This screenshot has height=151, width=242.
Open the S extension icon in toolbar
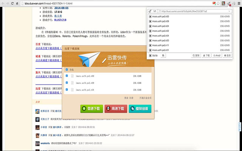[x=223, y=3]
